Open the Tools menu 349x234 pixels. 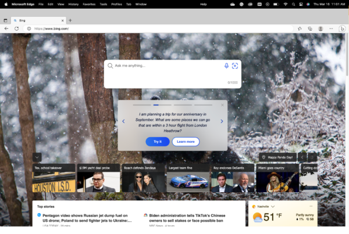(104, 4)
